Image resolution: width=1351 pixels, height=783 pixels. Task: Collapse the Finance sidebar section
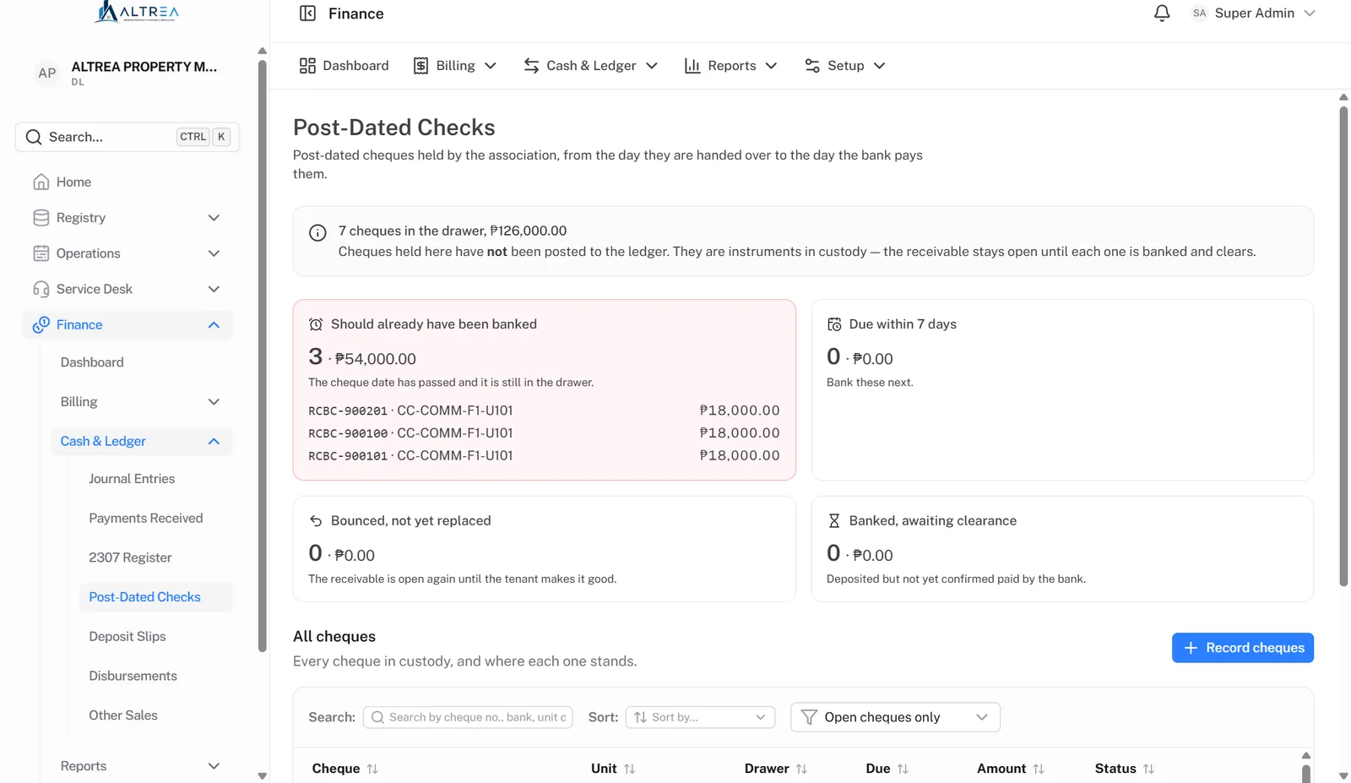pyautogui.click(x=214, y=325)
